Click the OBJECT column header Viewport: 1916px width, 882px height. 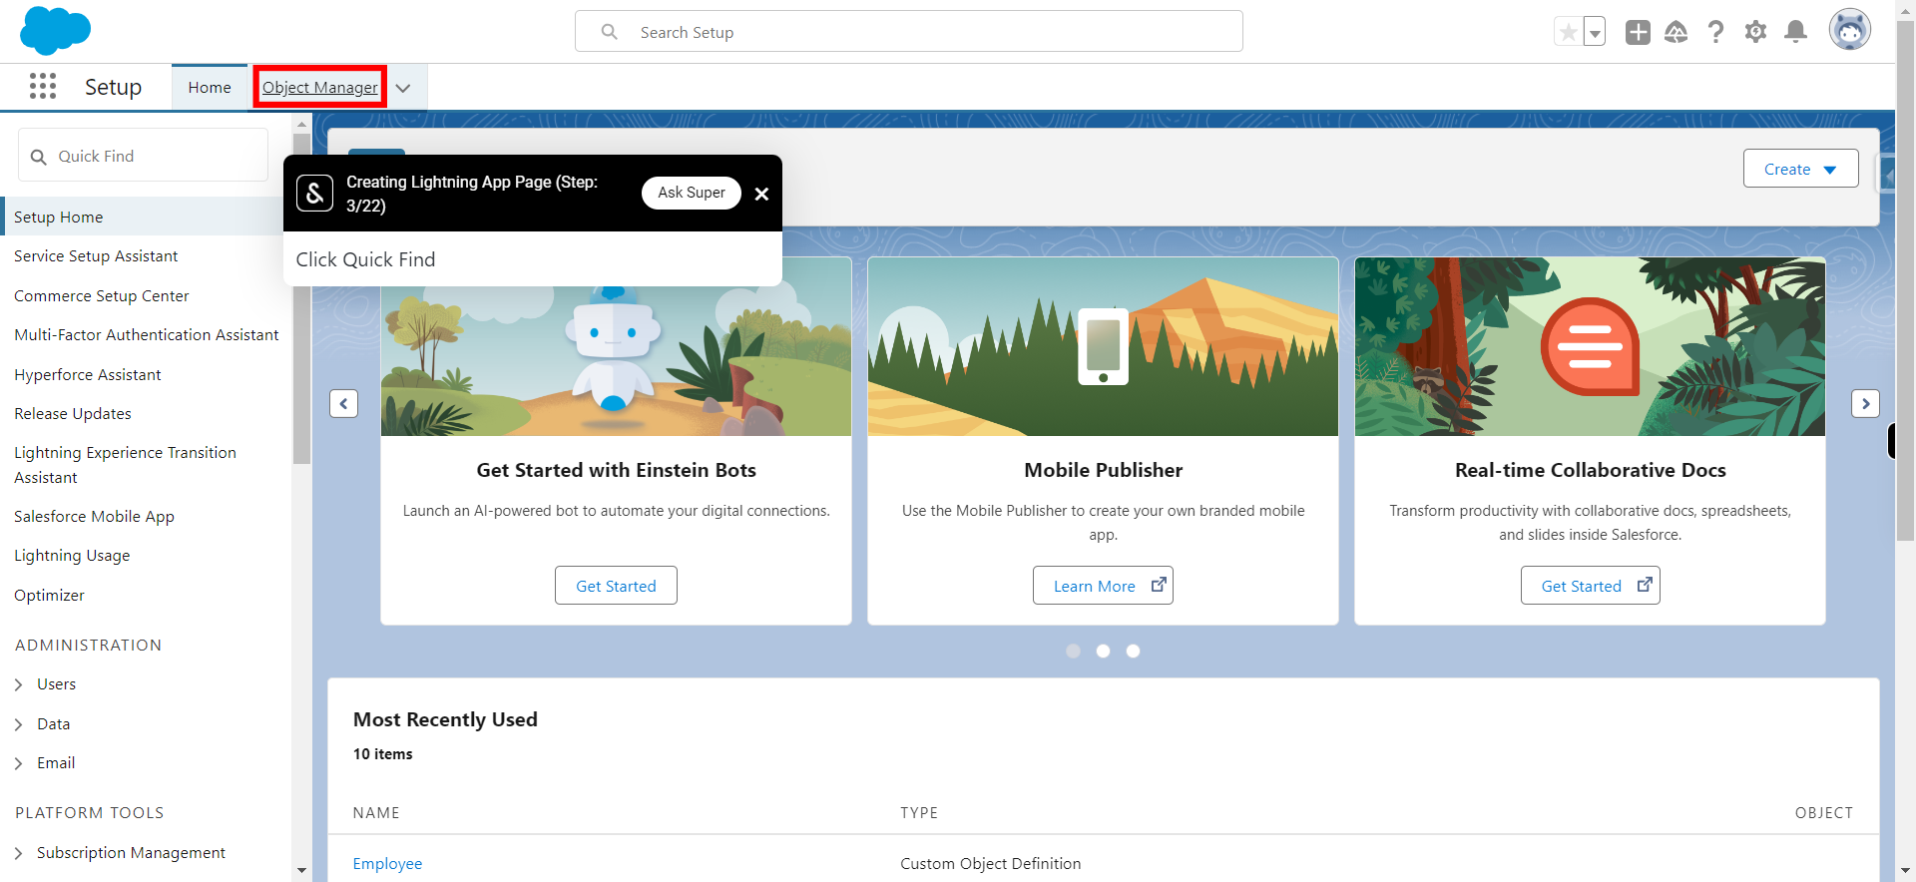click(x=1823, y=813)
